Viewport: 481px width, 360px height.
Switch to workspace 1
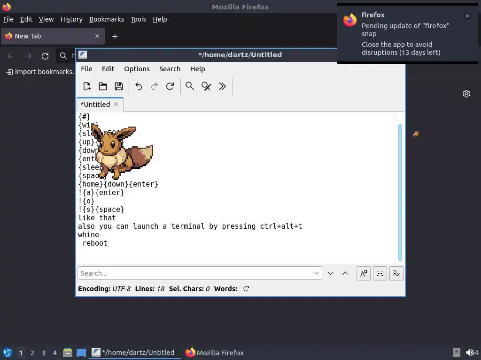point(21,353)
